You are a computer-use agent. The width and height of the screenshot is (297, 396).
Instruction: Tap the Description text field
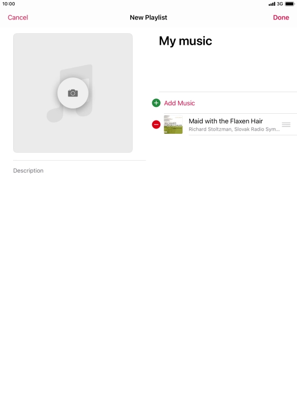(80, 171)
